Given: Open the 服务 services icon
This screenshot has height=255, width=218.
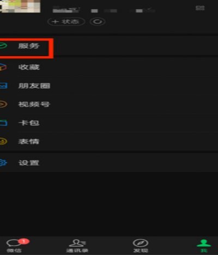Looking at the screenshot, I should (3, 46).
